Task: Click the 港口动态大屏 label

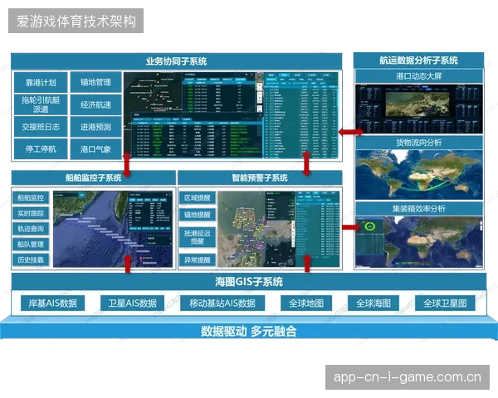Action: (x=418, y=76)
